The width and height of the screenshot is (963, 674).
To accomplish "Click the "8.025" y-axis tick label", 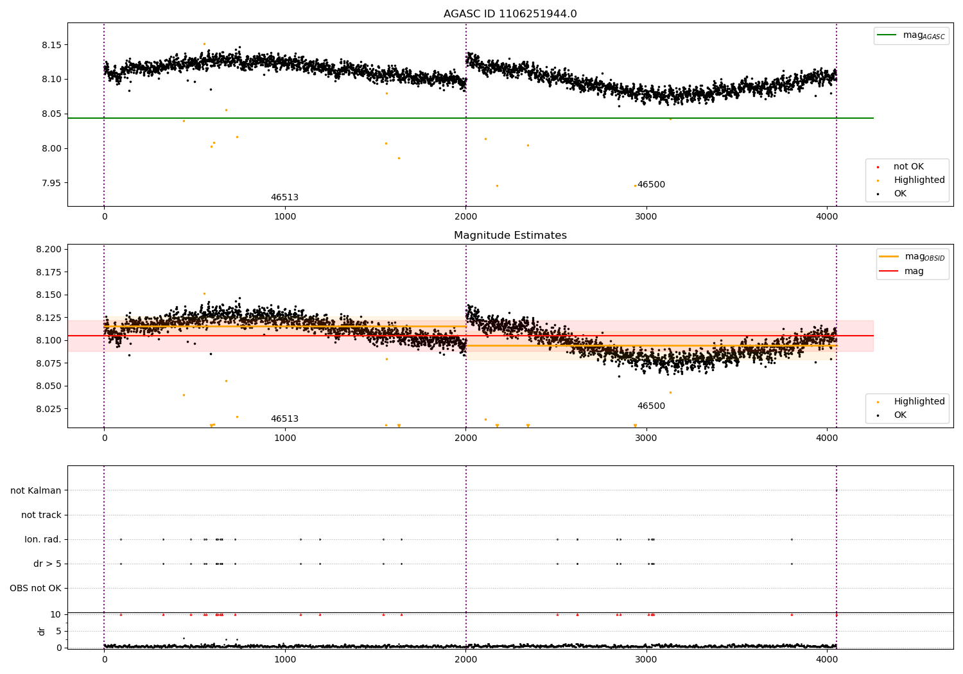I will (49, 409).
